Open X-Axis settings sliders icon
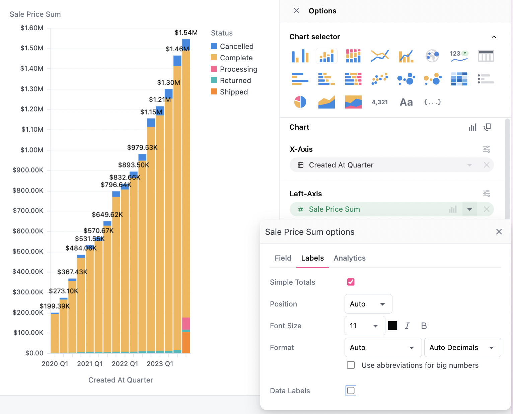Viewport: 513px width, 414px height. click(x=487, y=149)
